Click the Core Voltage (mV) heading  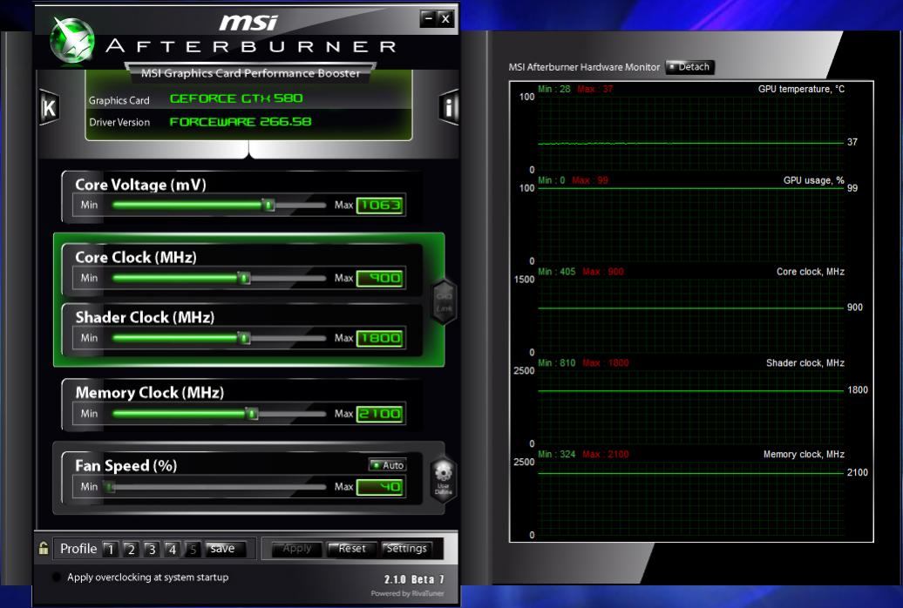pyautogui.click(x=140, y=185)
